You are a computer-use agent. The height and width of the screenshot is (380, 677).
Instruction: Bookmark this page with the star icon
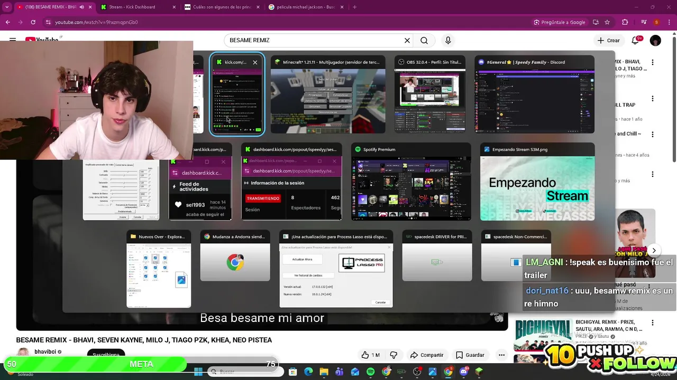pyautogui.click(x=607, y=22)
